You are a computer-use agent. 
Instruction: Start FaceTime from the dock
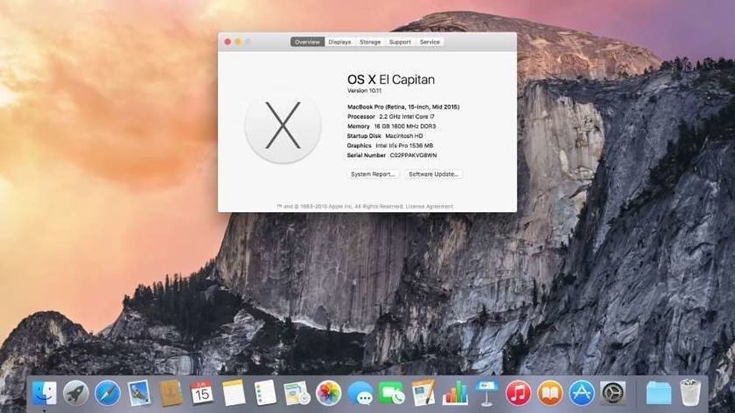click(x=392, y=393)
